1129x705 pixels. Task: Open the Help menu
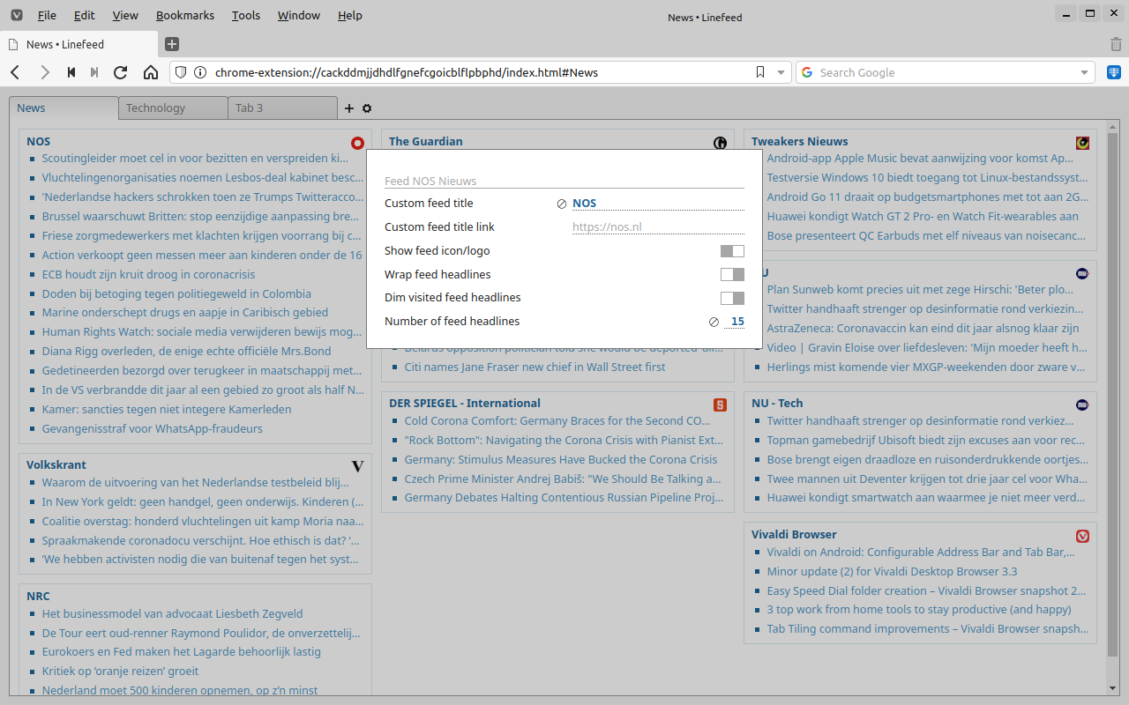[350, 15]
